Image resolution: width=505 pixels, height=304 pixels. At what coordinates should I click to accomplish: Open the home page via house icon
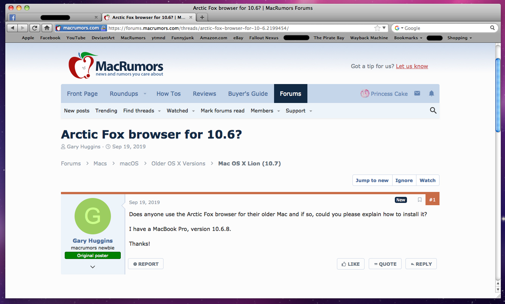[47, 28]
